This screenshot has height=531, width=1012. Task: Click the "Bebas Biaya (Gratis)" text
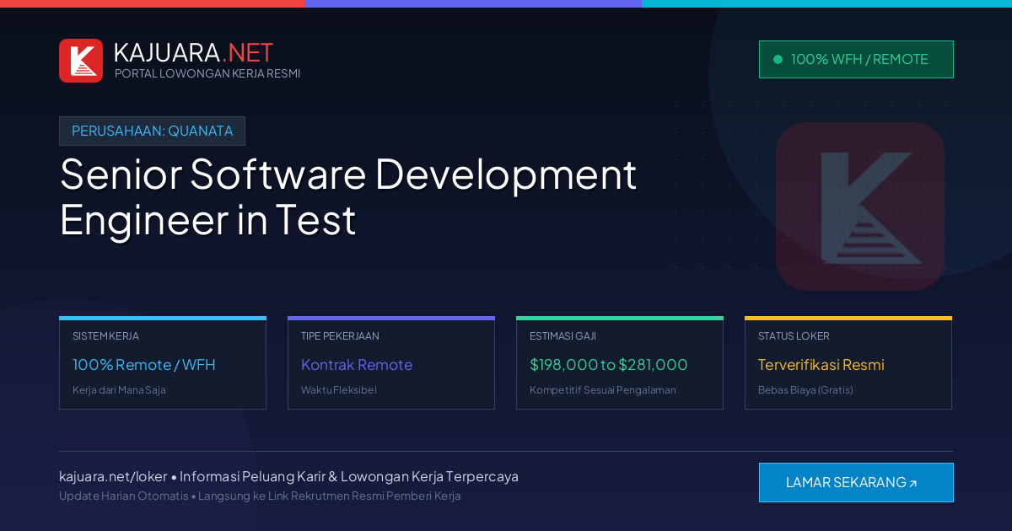pyautogui.click(x=805, y=390)
